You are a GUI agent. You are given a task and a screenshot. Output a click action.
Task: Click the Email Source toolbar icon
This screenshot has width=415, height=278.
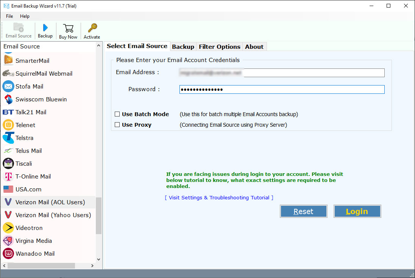[x=19, y=28]
